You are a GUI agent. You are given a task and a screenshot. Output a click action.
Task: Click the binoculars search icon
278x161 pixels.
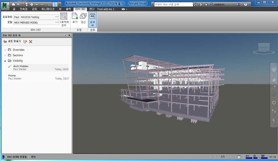coord(196,4)
